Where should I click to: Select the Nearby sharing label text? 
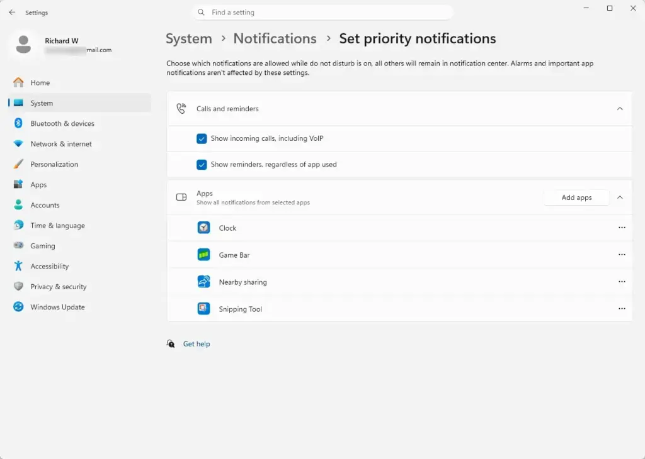(243, 282)
